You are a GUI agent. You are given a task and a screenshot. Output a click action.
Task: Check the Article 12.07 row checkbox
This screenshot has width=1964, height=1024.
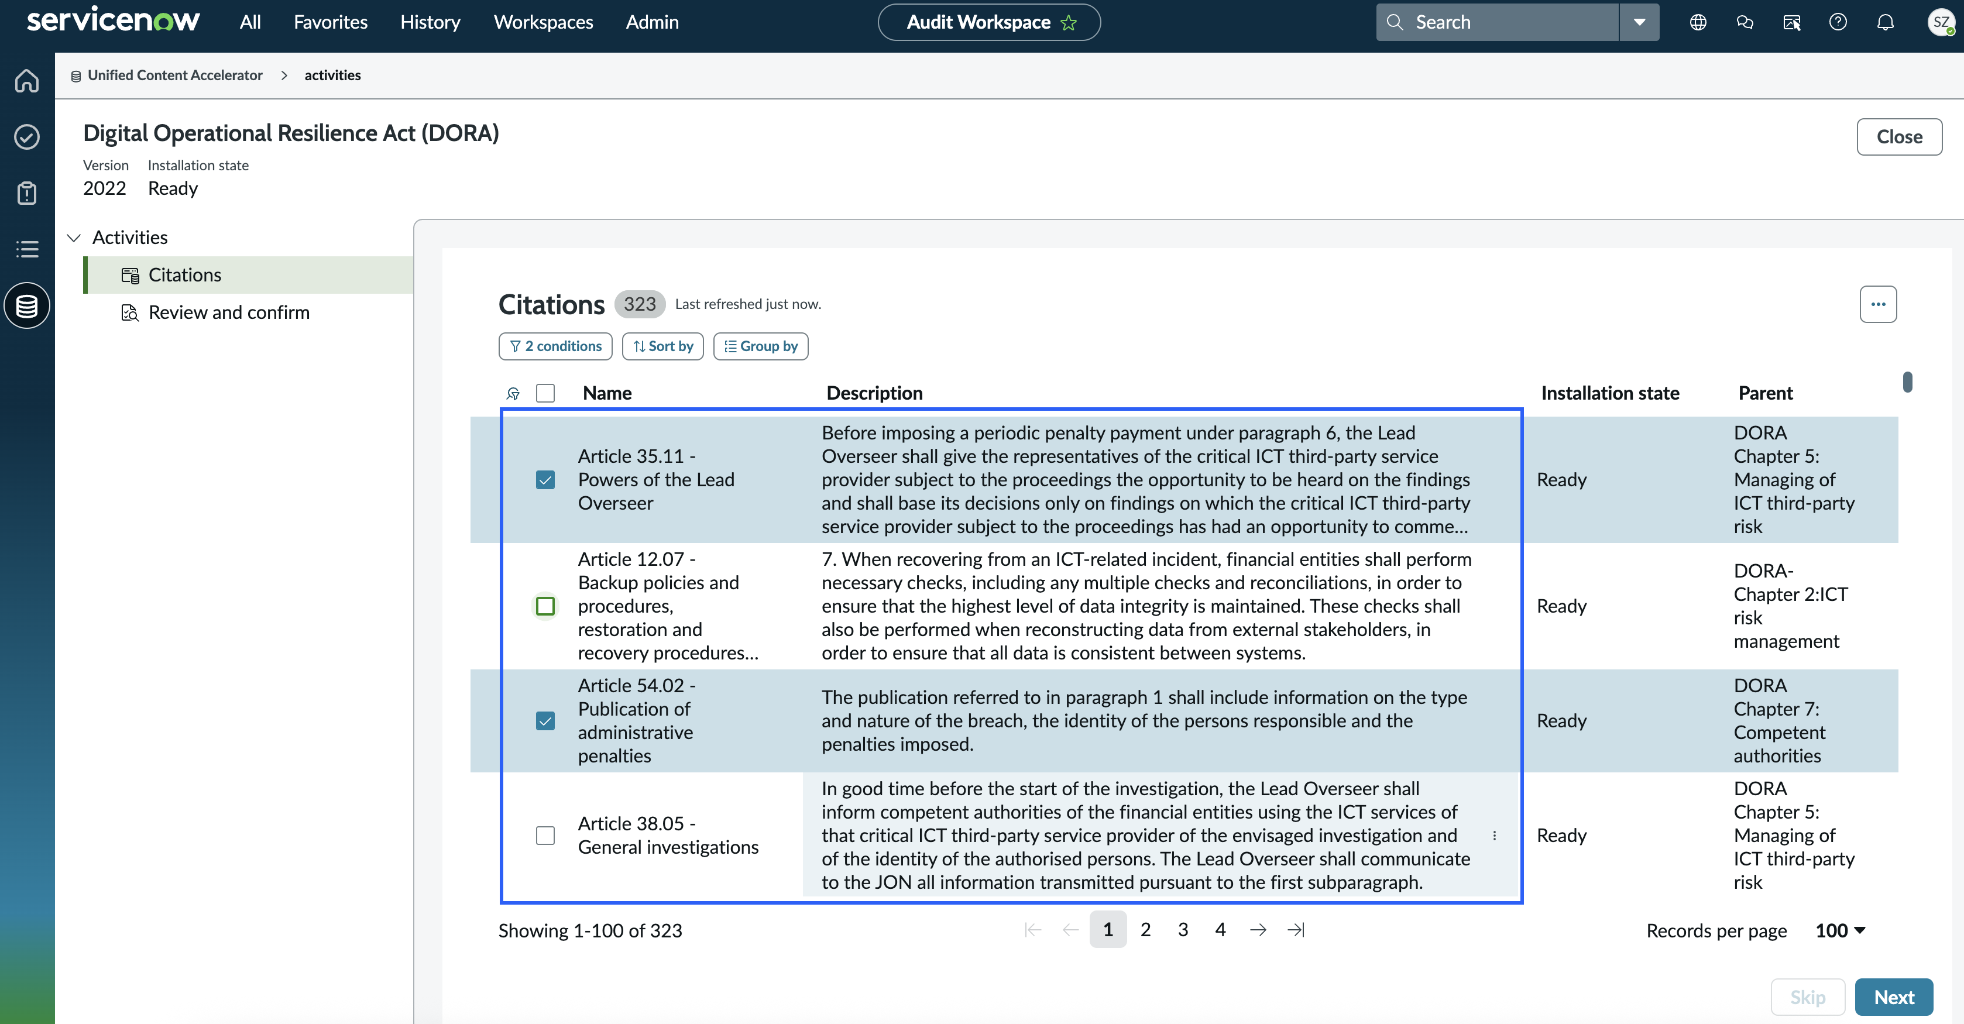coord(545,606)
